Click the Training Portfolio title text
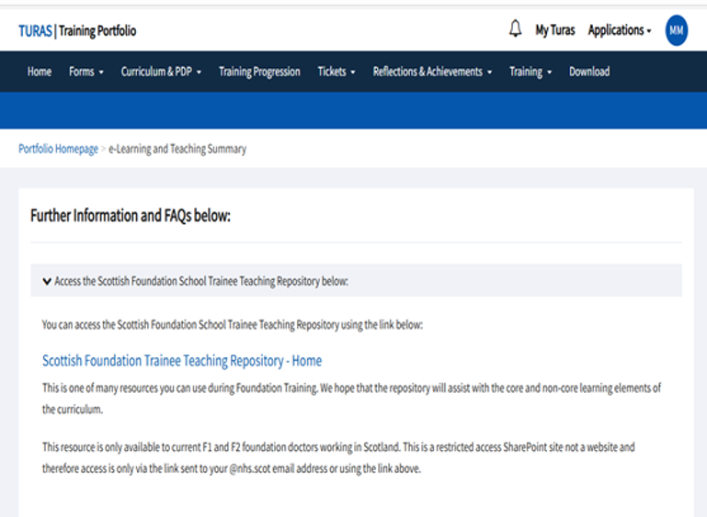This screenshot has width=707, height=517. tap(97, 31)
